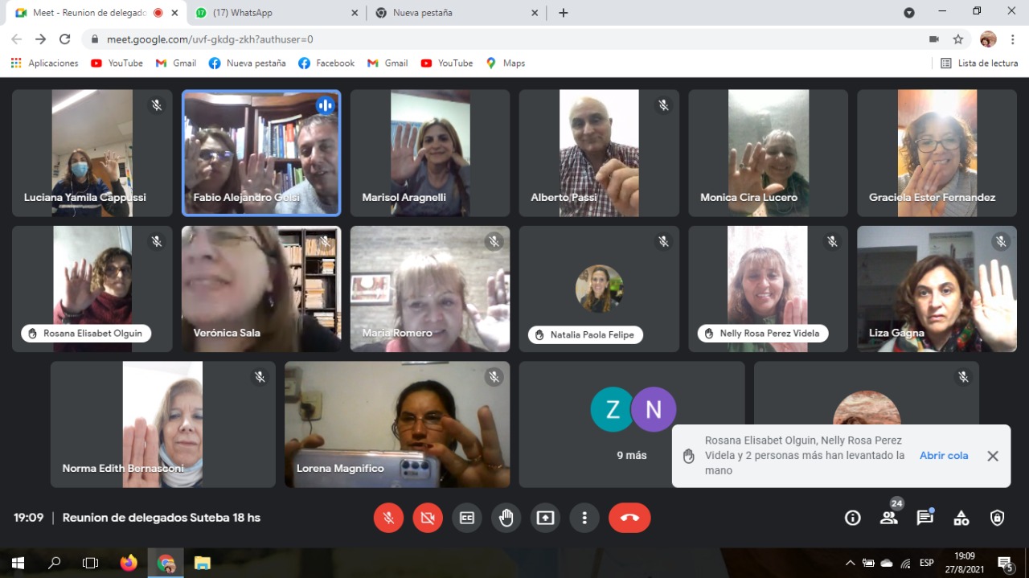Click the present screen icon

coord(546,519)
